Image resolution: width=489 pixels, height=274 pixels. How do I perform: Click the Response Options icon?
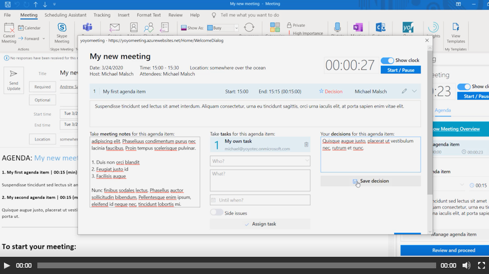click(x=164, y=28)
